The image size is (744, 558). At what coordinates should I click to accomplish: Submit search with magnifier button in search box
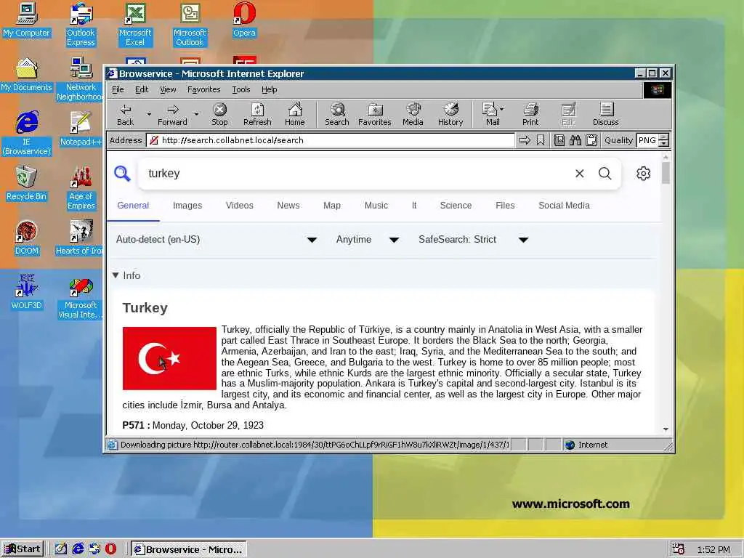[x=605, y=174]
